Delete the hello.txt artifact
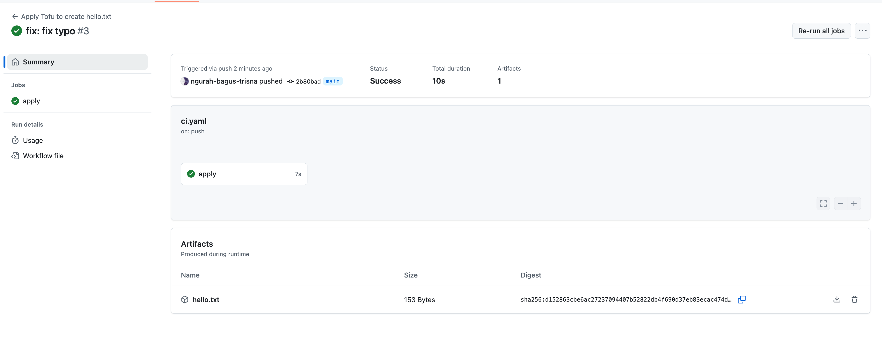The height and width of the screenshot is (350, 882). click(x=854, y=299)
